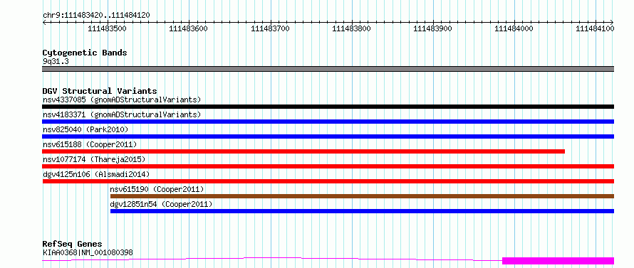Screen dimensions: 634x268
Task: Click the dgv12851n54 (Cooper2011) label
Action: click(x=161, y=204)
